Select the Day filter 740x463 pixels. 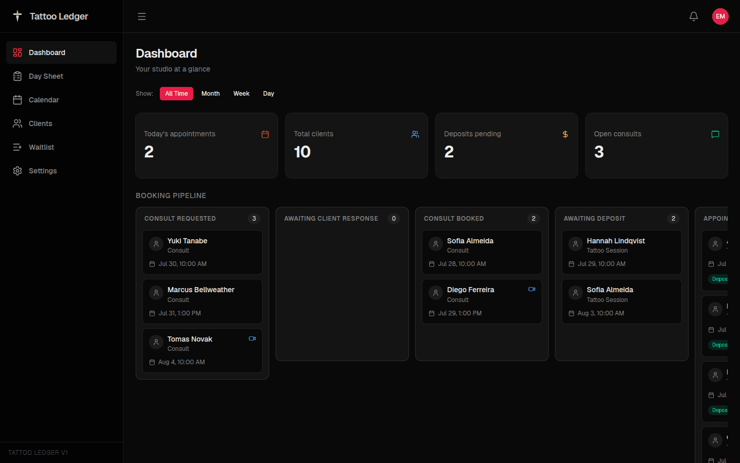tap(269, 94)
